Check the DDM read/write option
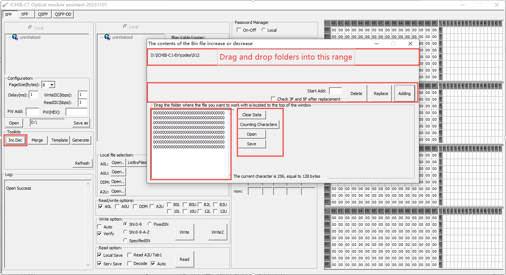This screenshot has width=506, height=275. click(135, 206)
